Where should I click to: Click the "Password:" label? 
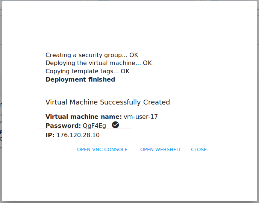coord(63,126)
